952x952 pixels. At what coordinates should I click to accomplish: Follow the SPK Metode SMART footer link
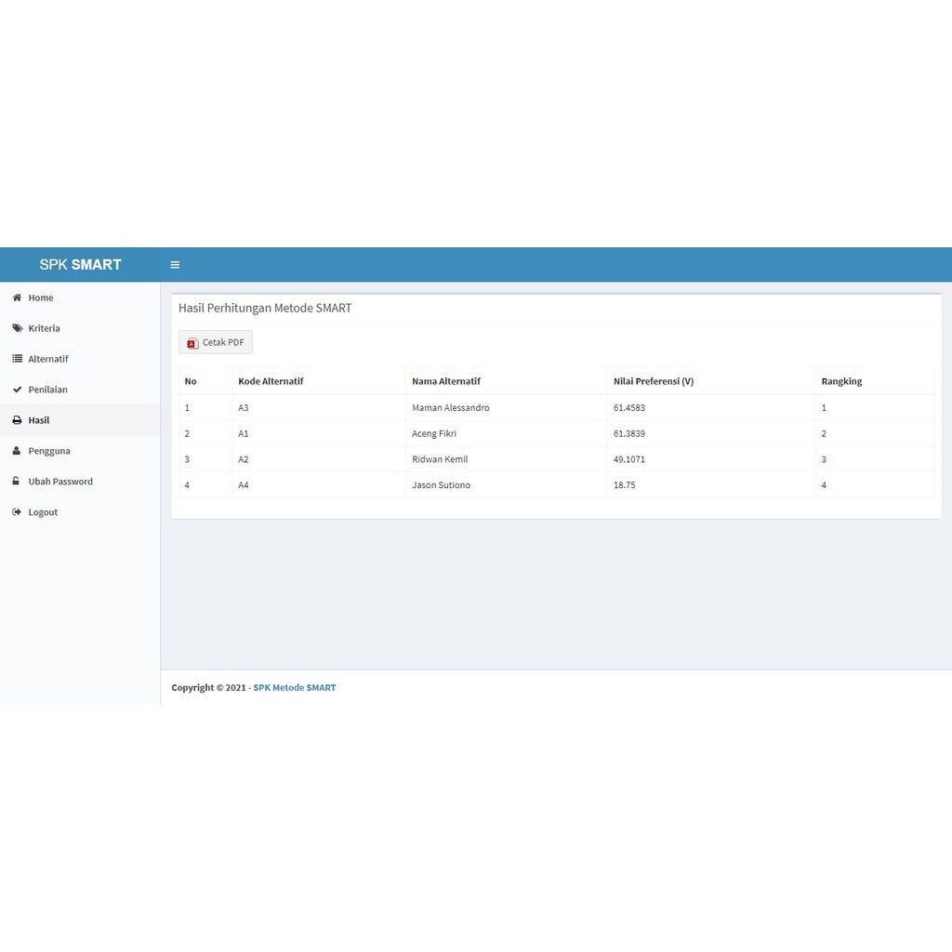294,688
